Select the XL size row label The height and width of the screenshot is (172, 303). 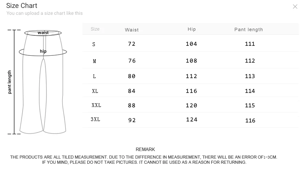[95, 91]
